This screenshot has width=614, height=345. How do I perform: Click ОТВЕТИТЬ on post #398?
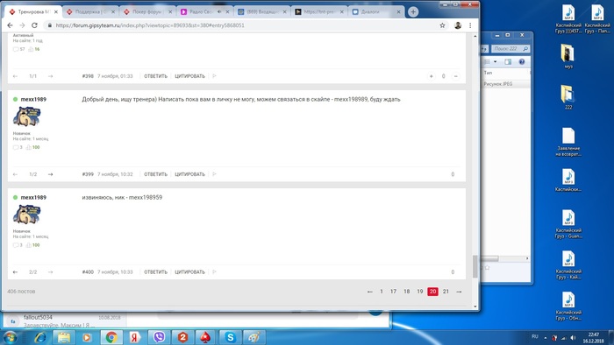click(155, 76)
